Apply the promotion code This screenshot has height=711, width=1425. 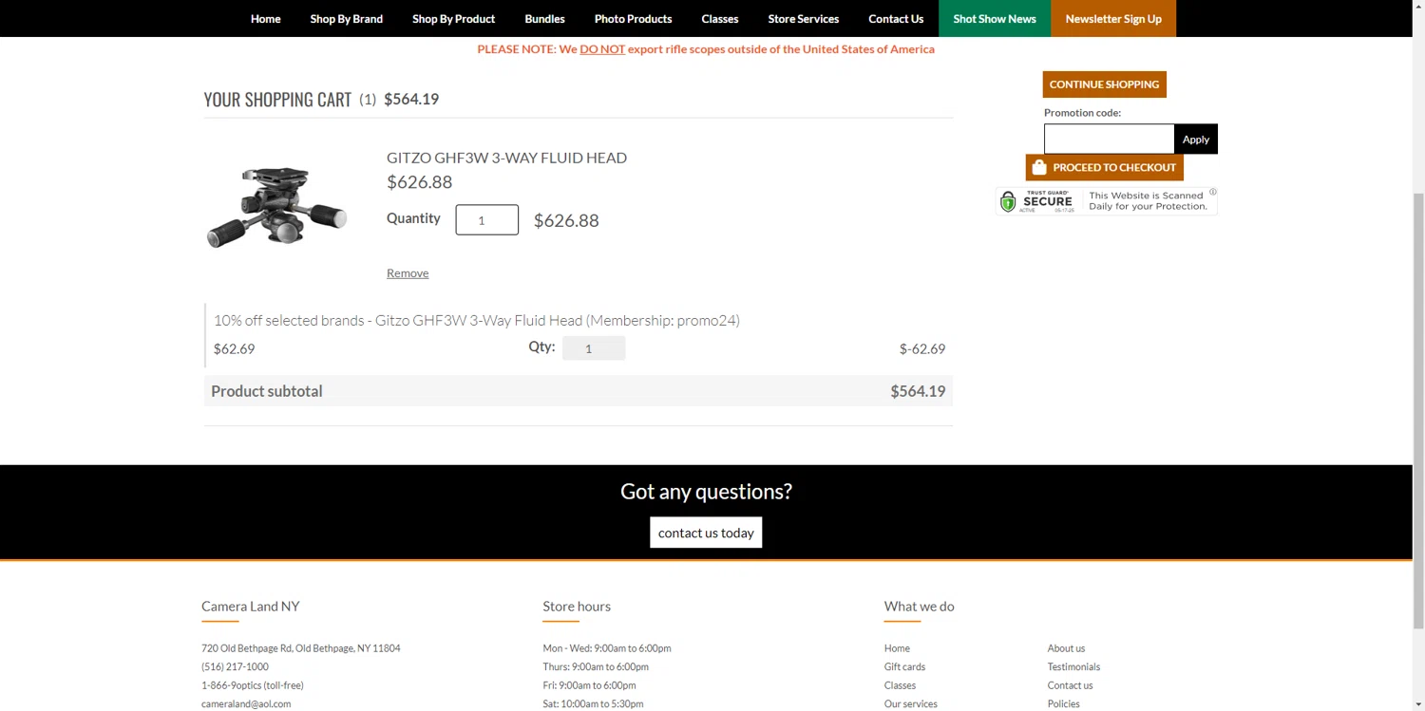[1196, 139]
